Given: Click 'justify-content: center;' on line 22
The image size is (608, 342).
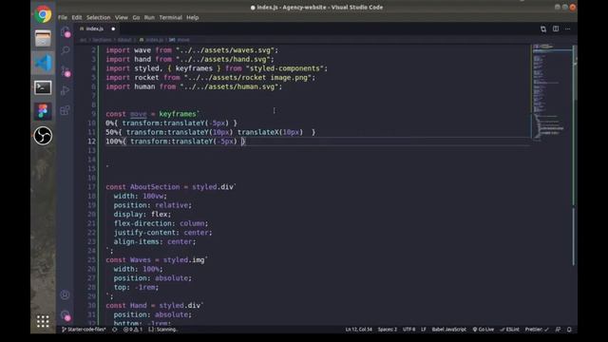Looking at the screenshot, I should (162, 233).
